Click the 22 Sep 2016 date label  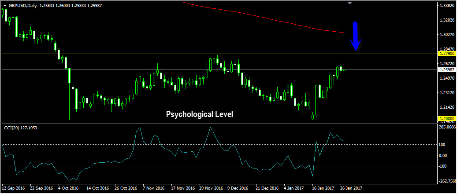[42, 188]
